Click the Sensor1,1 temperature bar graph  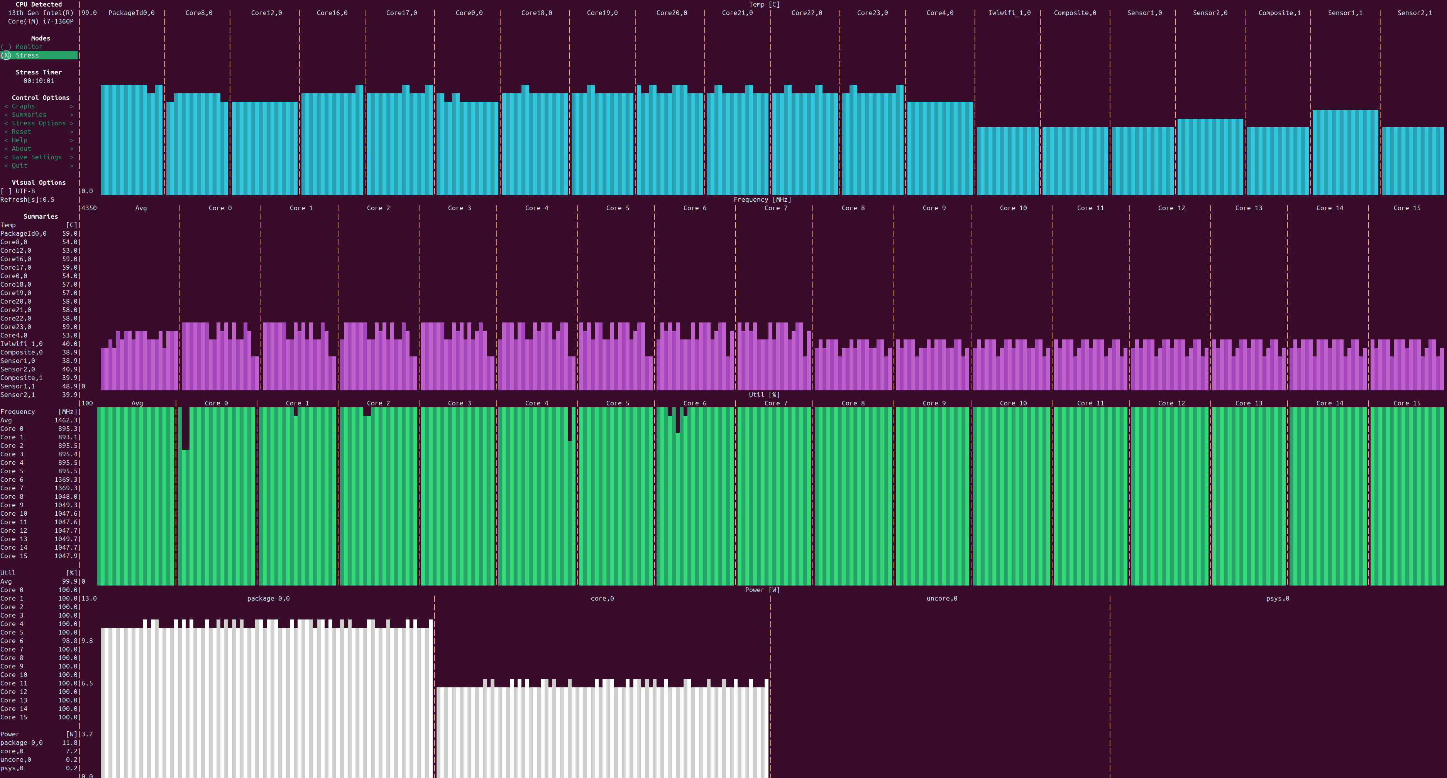coord(1345,153)
